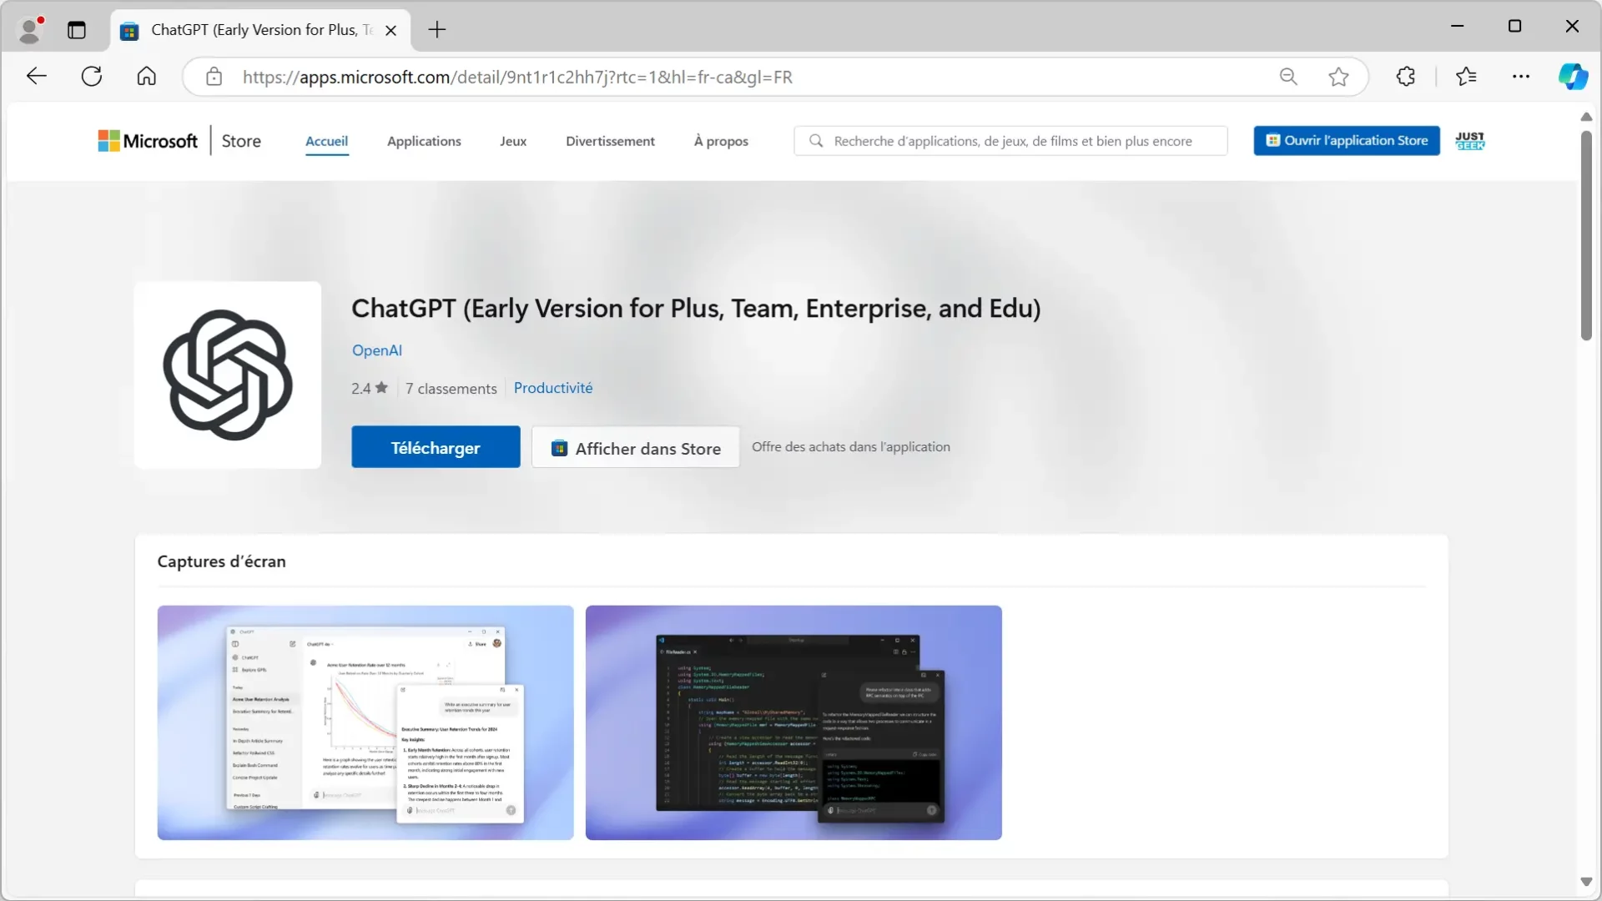This screenshot has height=901, width=1602.
Task: Open the Applications section
Action: coord(424,141)
